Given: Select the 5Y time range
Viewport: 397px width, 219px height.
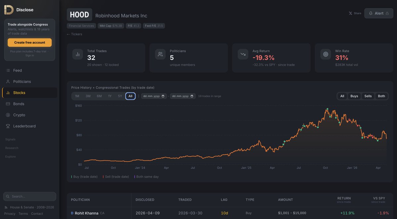Looking at the screenshot, I should pyautogui.click(x=120, y=96).
